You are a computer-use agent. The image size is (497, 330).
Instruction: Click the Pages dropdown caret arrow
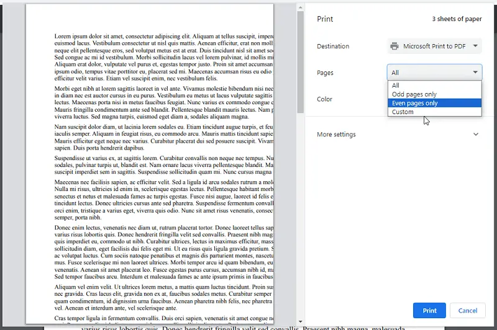[475, 72]
